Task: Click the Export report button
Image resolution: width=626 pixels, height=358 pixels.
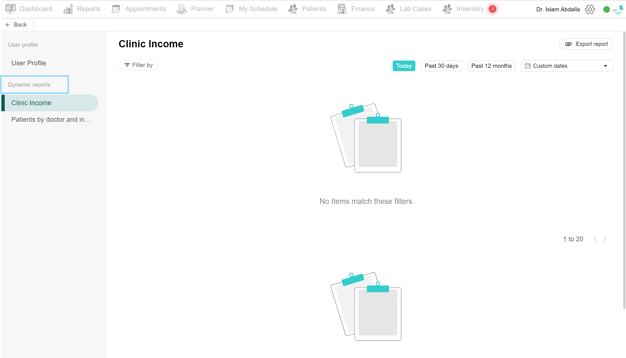Action: (586, 44)
